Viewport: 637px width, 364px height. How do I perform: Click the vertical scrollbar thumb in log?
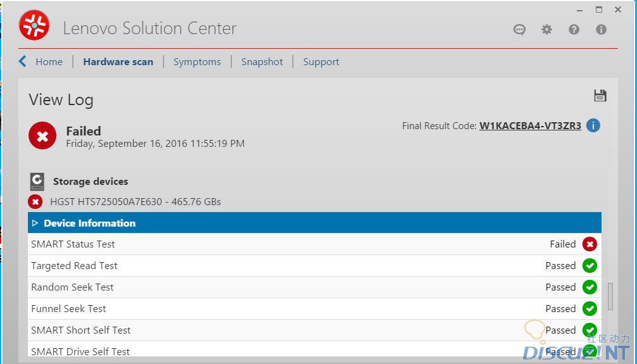tap(610, 297)
